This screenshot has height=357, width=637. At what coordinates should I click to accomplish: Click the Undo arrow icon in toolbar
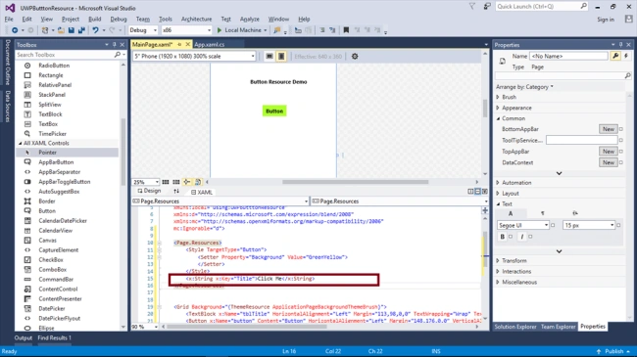95,30
